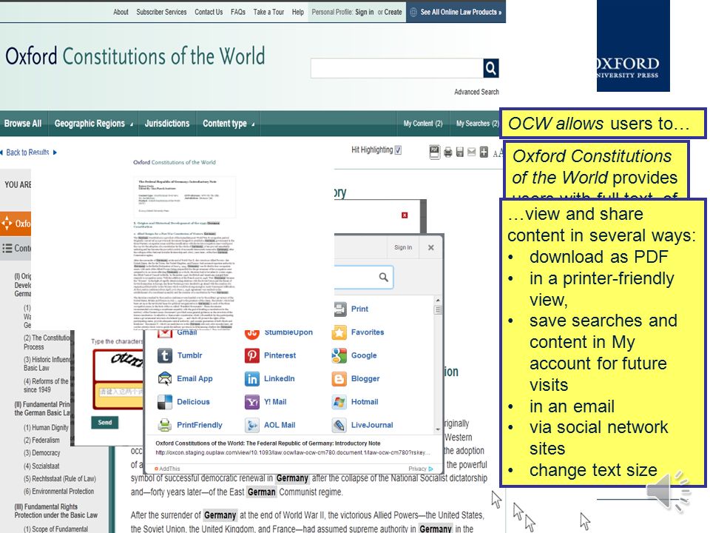Click next-result arrow beside Back to Results
710x533 pixels.
55,152
